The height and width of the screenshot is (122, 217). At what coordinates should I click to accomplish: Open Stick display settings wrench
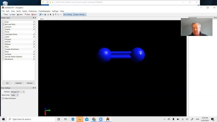coord(34,52)
